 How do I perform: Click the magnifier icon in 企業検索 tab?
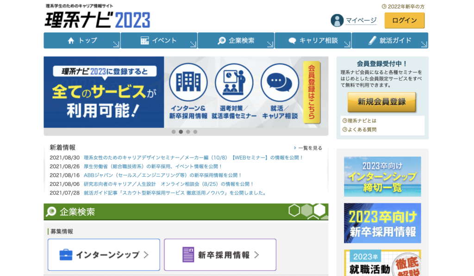222,41
